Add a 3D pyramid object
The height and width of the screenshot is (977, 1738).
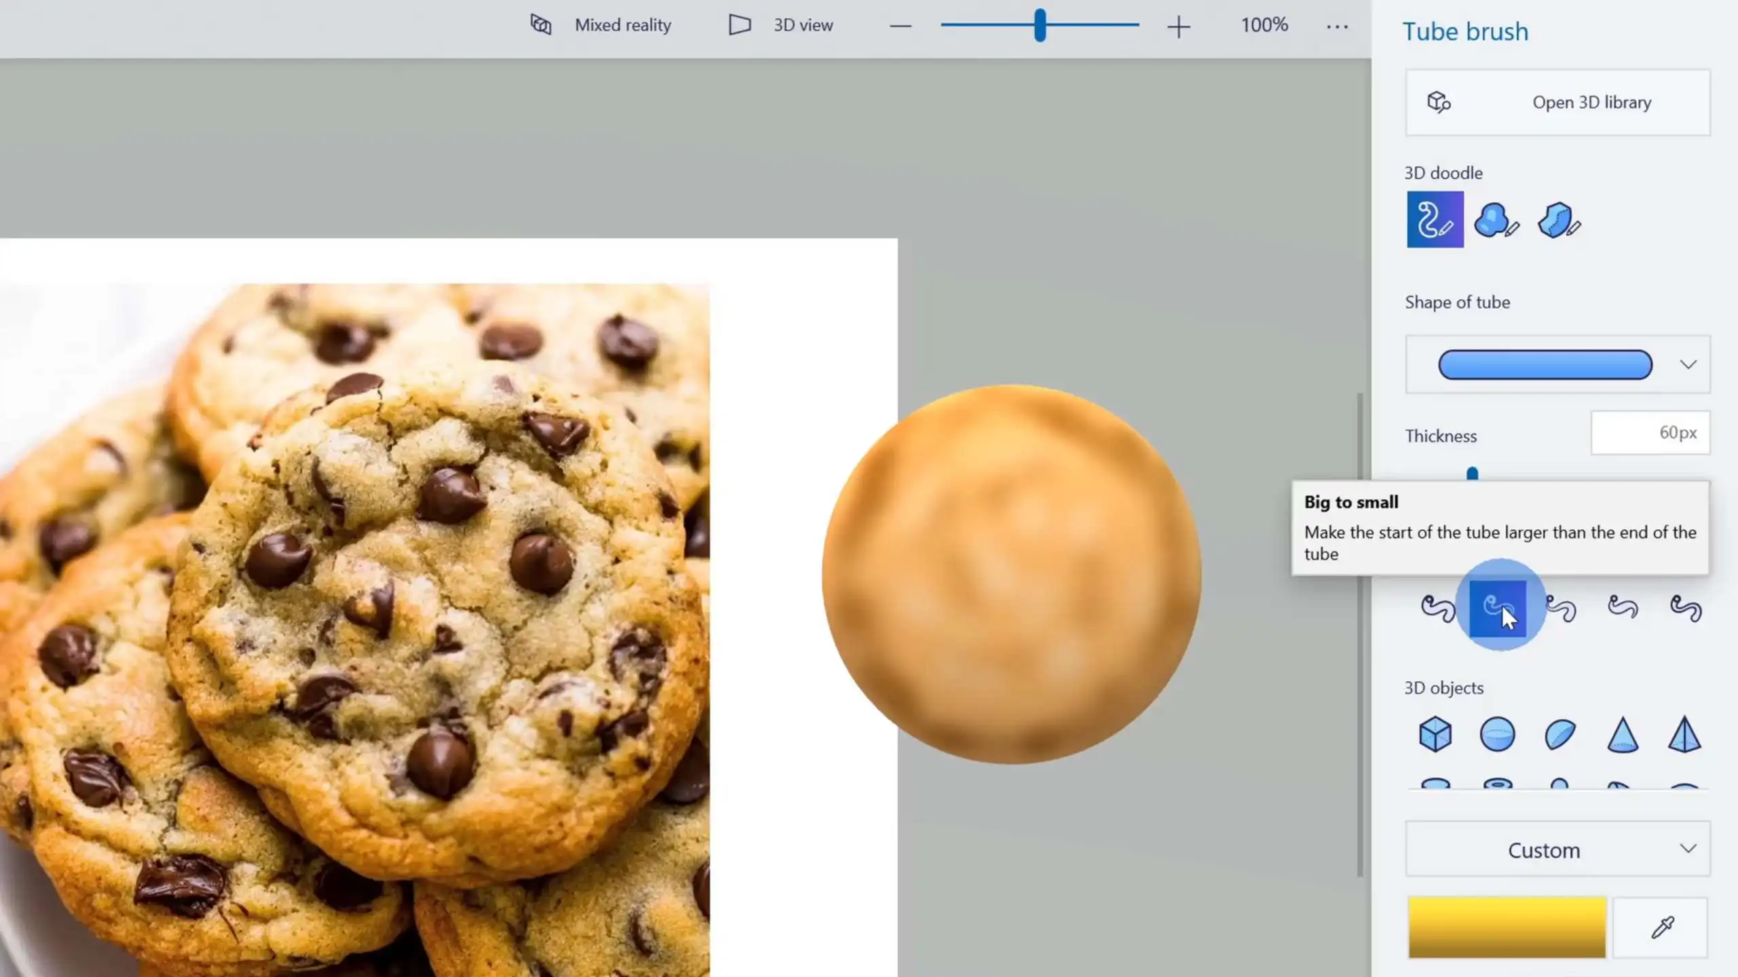click(x=1684, y=734)
